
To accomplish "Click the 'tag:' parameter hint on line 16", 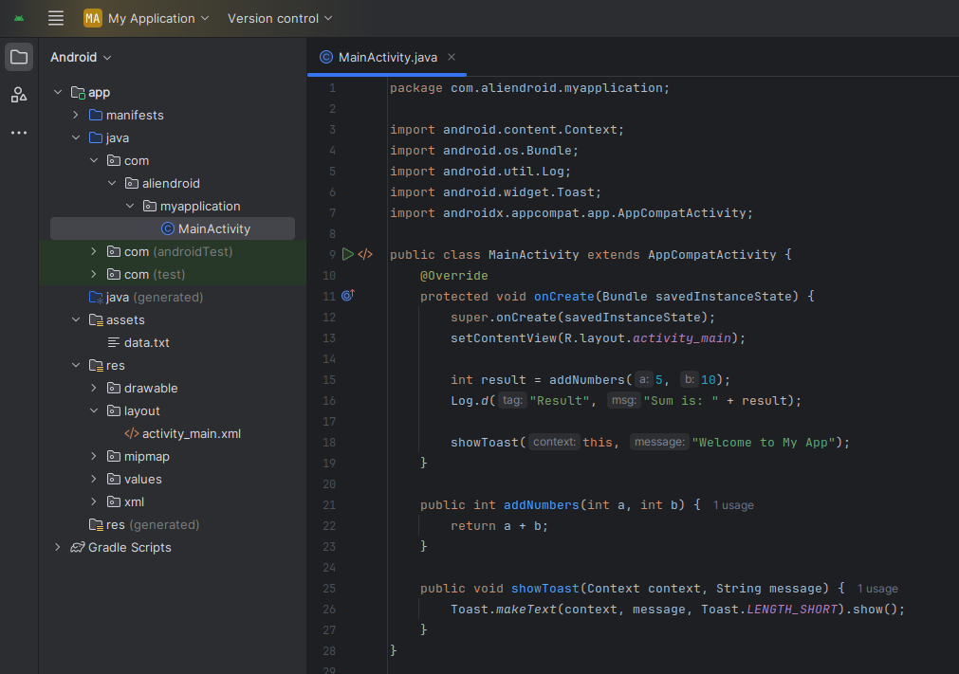I will click(x=512, y=400).
